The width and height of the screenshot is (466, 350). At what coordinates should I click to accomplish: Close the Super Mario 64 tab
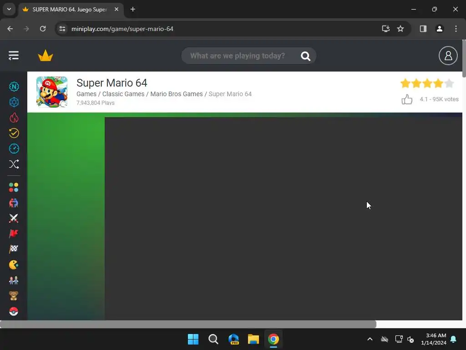(116, 9)
